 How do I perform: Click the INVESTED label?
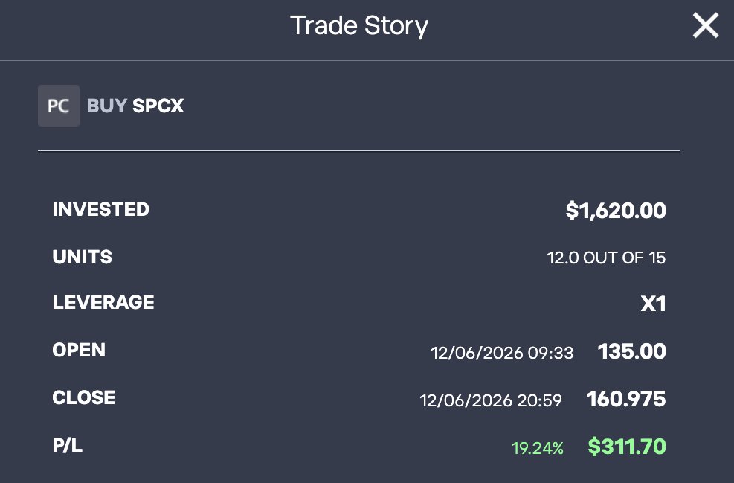(100, 209)
